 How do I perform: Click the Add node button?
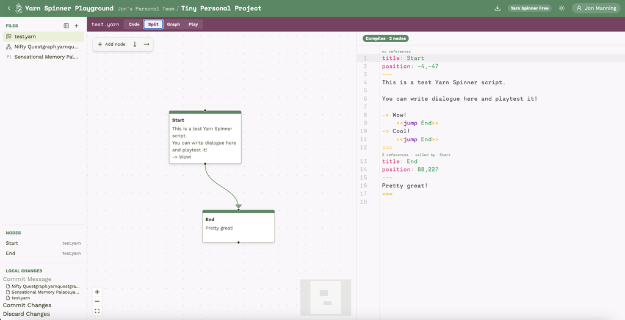tap(112, 45)
